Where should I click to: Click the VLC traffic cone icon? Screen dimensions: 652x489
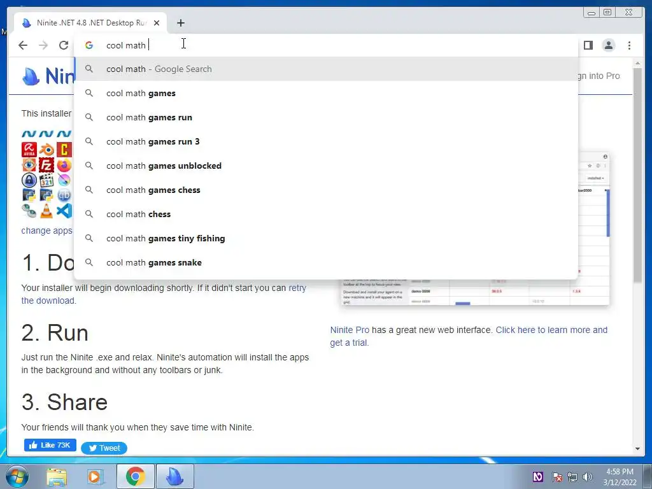tap(46, 211)
